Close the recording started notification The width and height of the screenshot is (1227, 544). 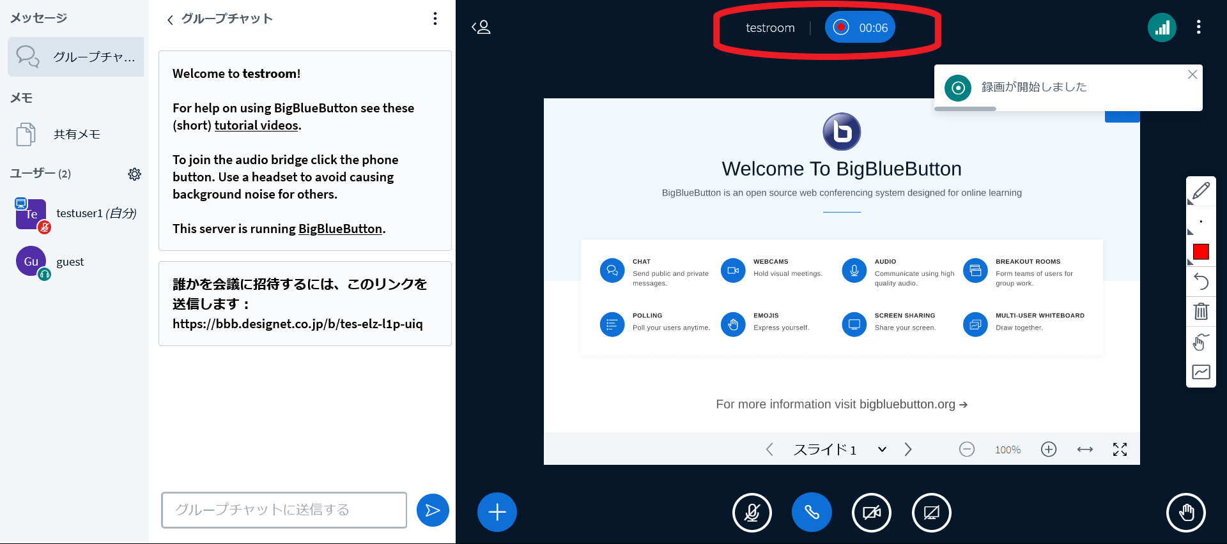1192,75
